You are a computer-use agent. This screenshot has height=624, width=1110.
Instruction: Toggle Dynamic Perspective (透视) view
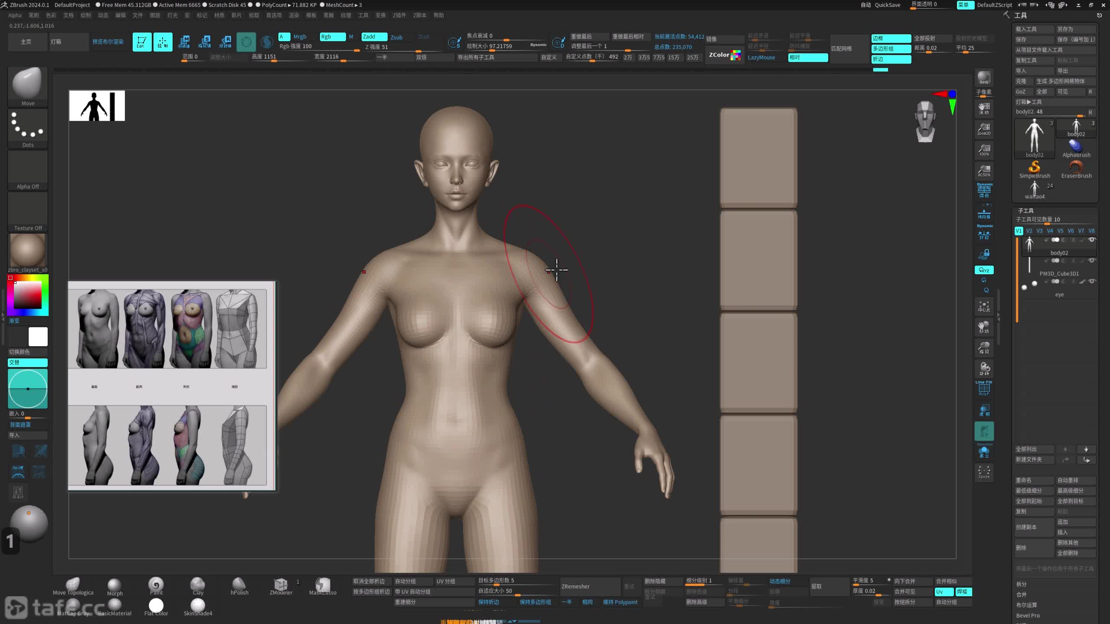tap(984, 191)
